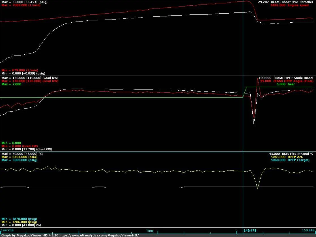The width and height of the screenshot is (316, 237).
Task: Click Max = 130.000 [110.000] (Grad KW) value
Action: [30, 78]
